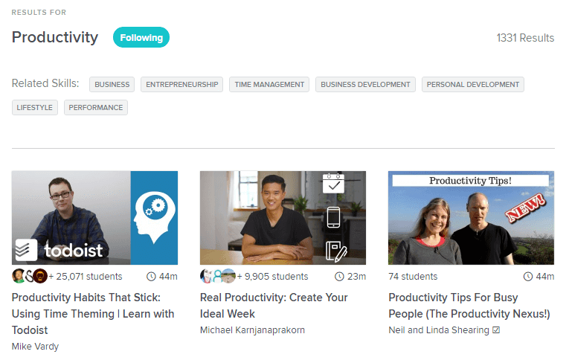
Task: Toggle the Following button for Productivity
Action: tap(141, 37)
